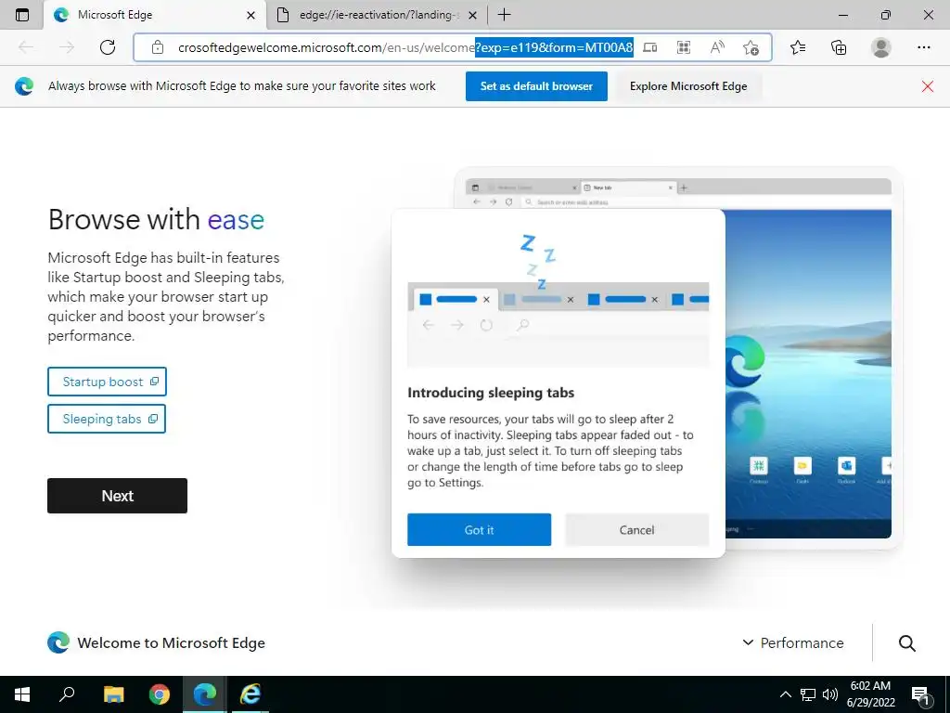Open the Sleeping tabs link
This screenshot has width=950, height=713.
(107, 419)
